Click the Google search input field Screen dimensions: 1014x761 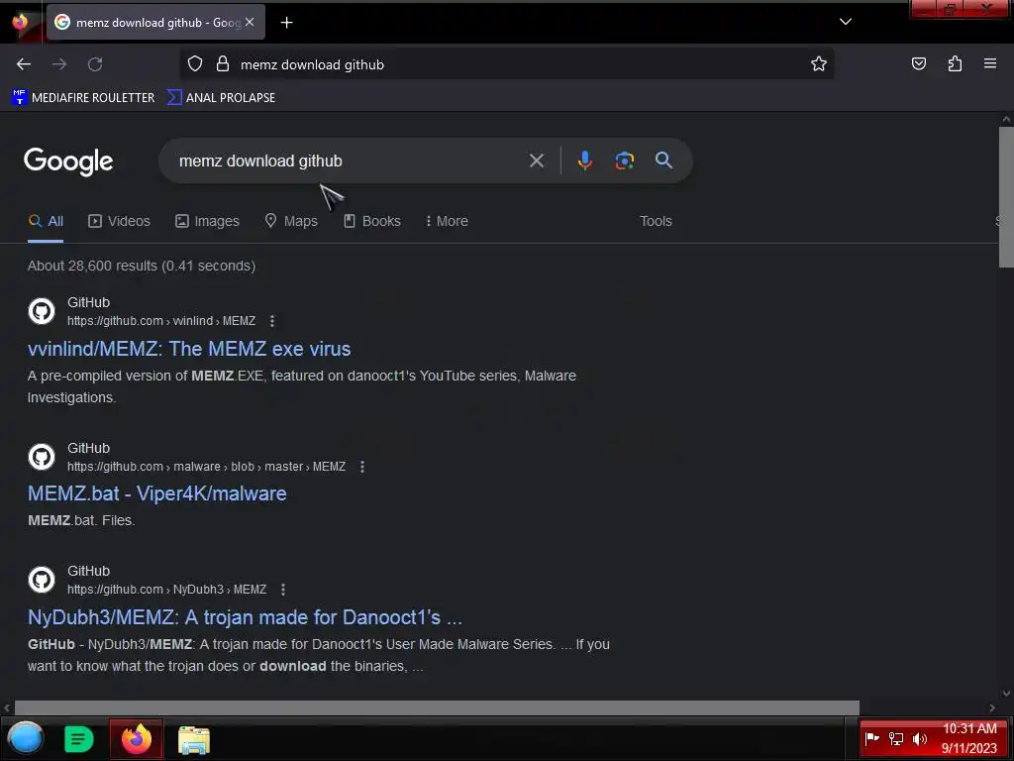coord(350,161)
